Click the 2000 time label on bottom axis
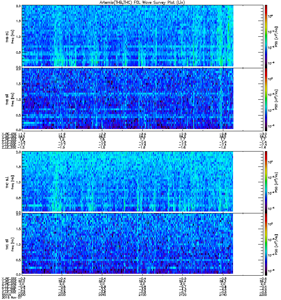The height and width of the screenshot is (300, 281). coord(22,295)
